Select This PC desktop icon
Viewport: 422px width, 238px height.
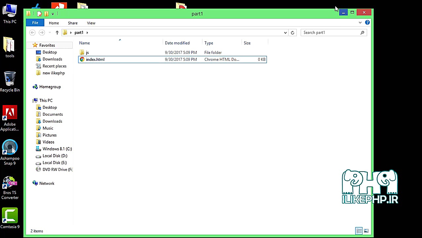pyautogui.click(x=10, y=14)
